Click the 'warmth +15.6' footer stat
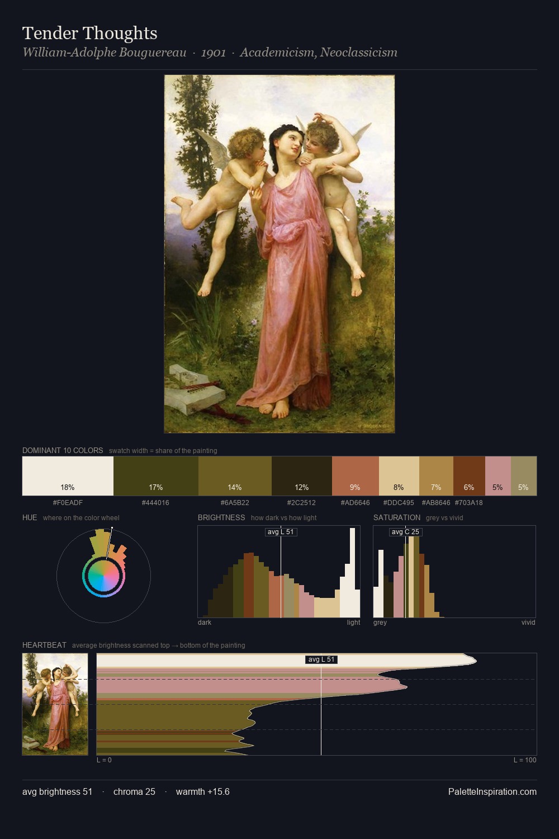Image resolution: width=559 pixels, height=839 pixels. [203, 791]
